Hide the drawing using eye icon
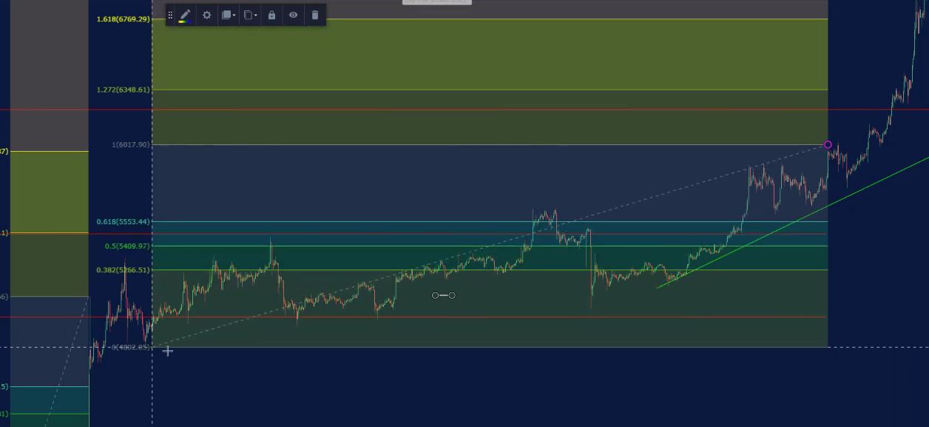 (294, 15)
